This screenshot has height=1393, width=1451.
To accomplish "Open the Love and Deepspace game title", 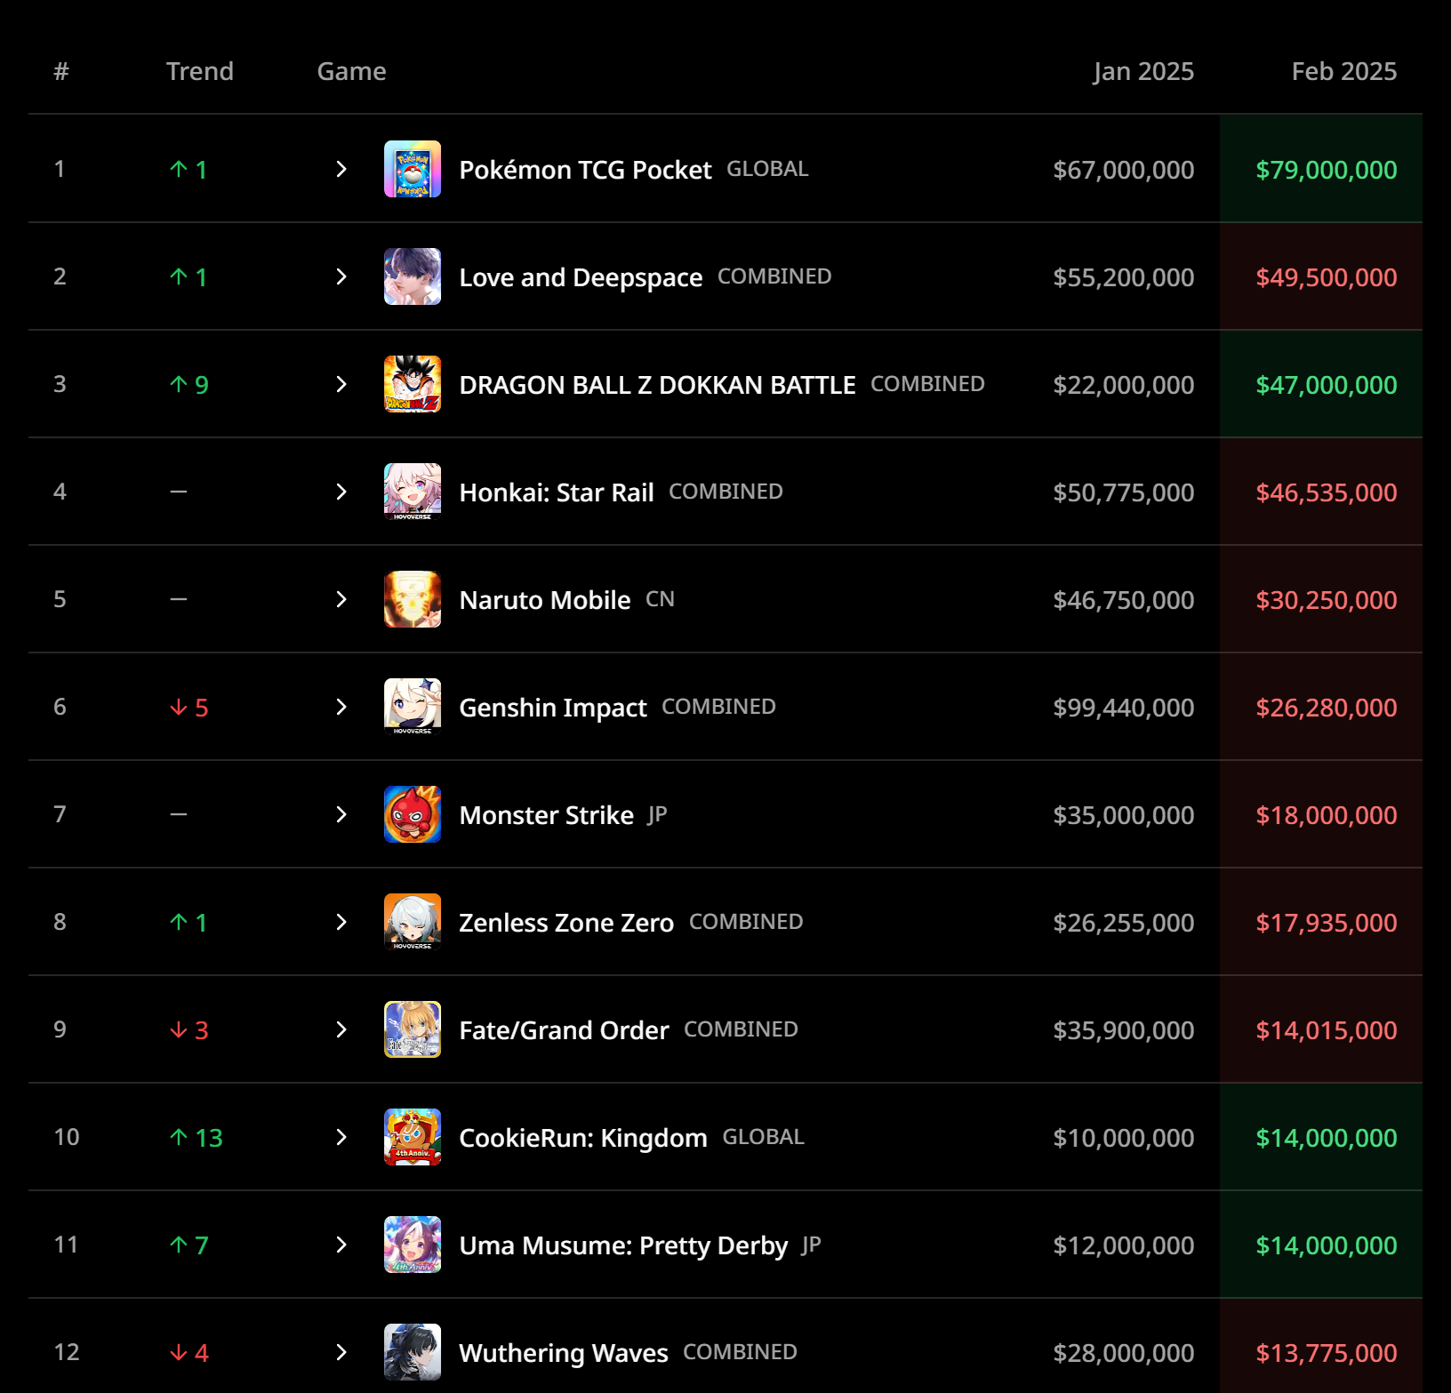I will (581, 277).
